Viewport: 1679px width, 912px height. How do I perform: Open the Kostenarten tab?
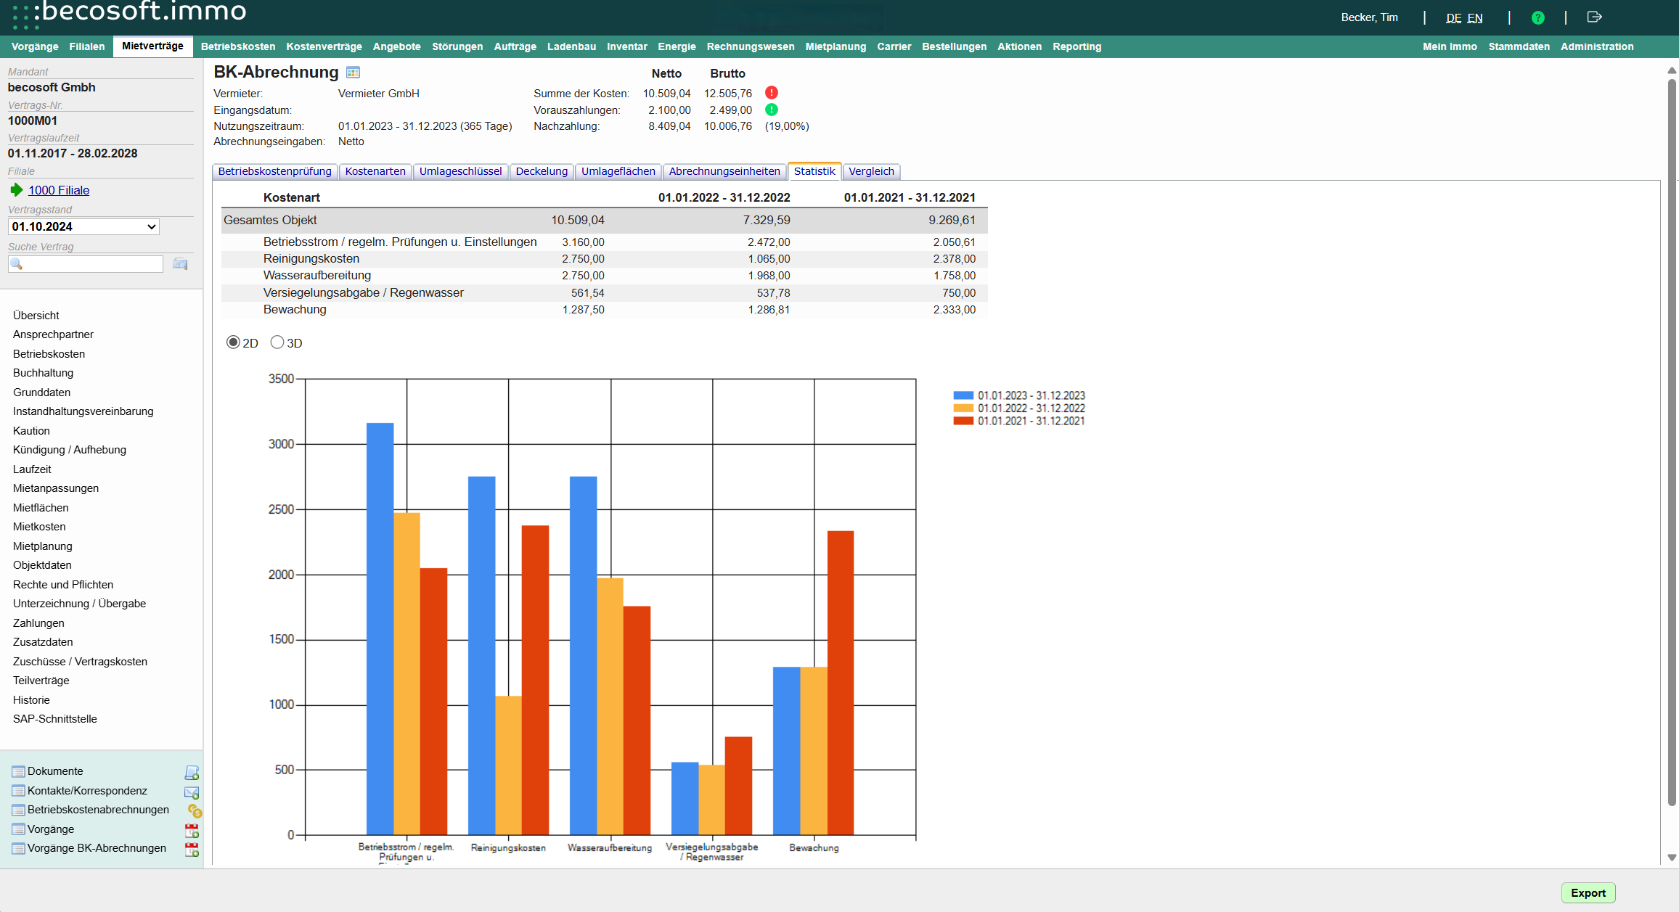[375, 171]
